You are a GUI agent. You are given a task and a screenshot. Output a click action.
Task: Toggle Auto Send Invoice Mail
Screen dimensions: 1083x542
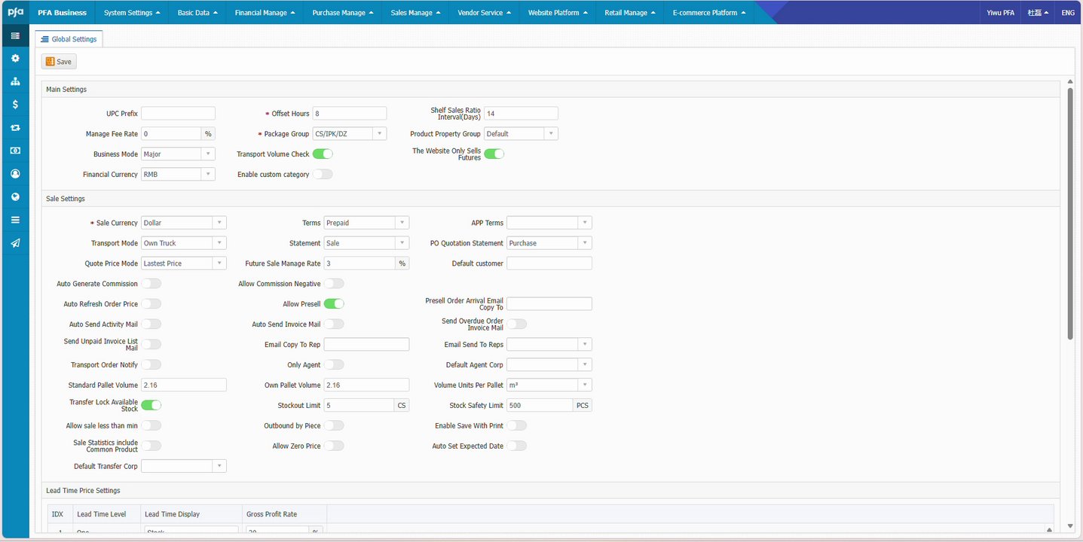334,324
